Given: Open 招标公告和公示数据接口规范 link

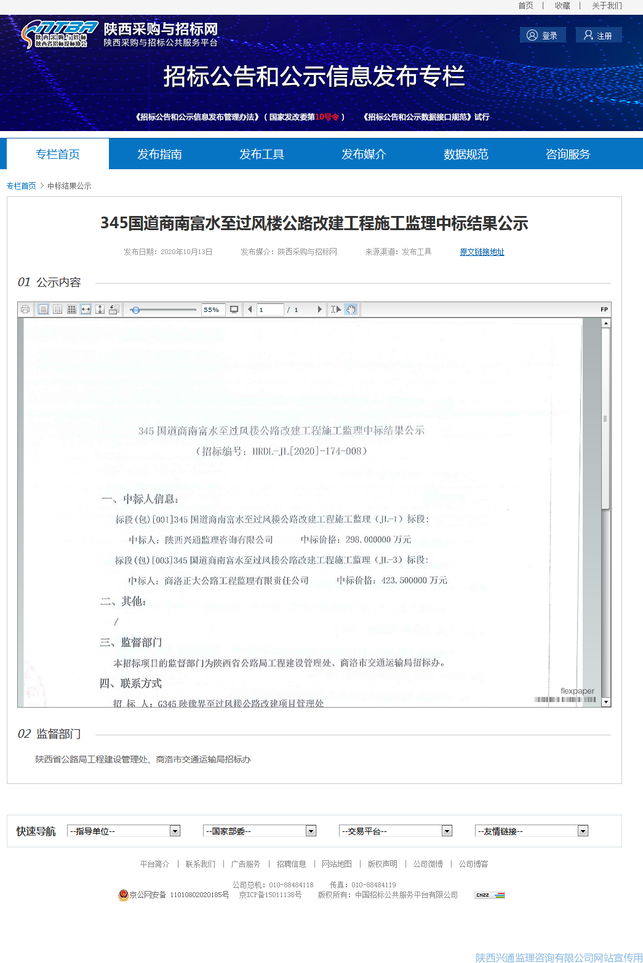Looking at the screenshot, I should [426, 117].
